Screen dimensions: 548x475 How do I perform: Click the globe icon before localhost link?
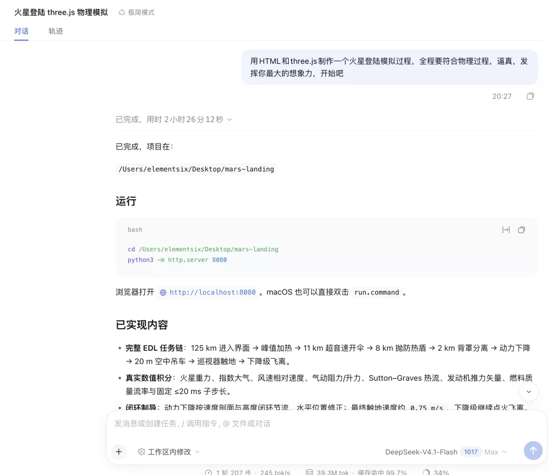163,293
